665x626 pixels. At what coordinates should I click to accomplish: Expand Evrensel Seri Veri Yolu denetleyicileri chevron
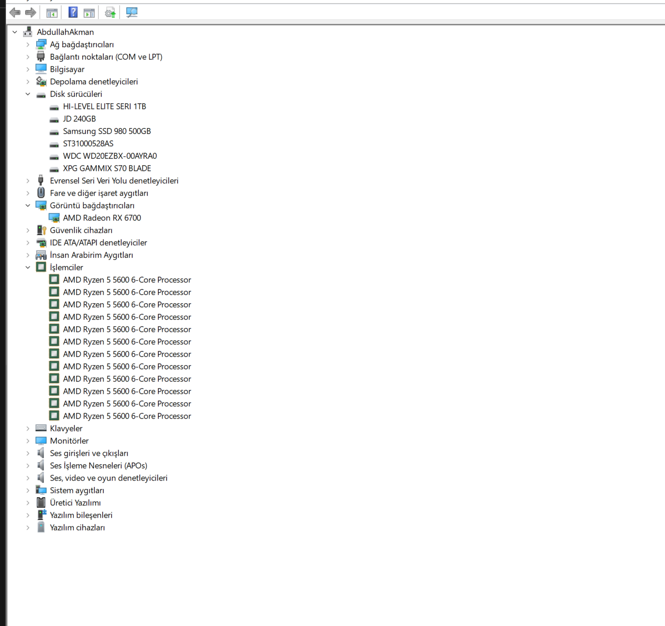28,181
